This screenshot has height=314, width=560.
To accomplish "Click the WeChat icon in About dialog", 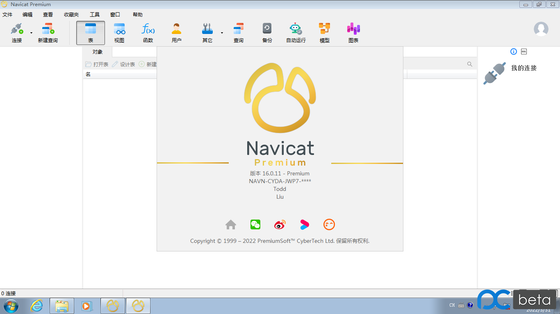I will click(x=255, y=224).
